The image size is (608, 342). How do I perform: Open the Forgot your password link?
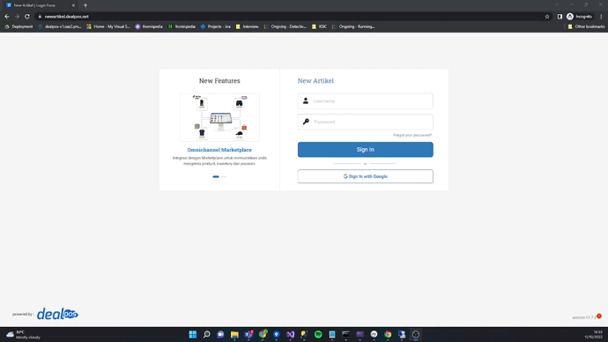pos(412,136)
